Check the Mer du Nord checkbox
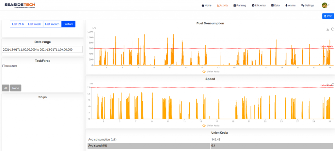The height and width of the screenshot is (151, 335). pyautogui.click(x=3, y=66)
